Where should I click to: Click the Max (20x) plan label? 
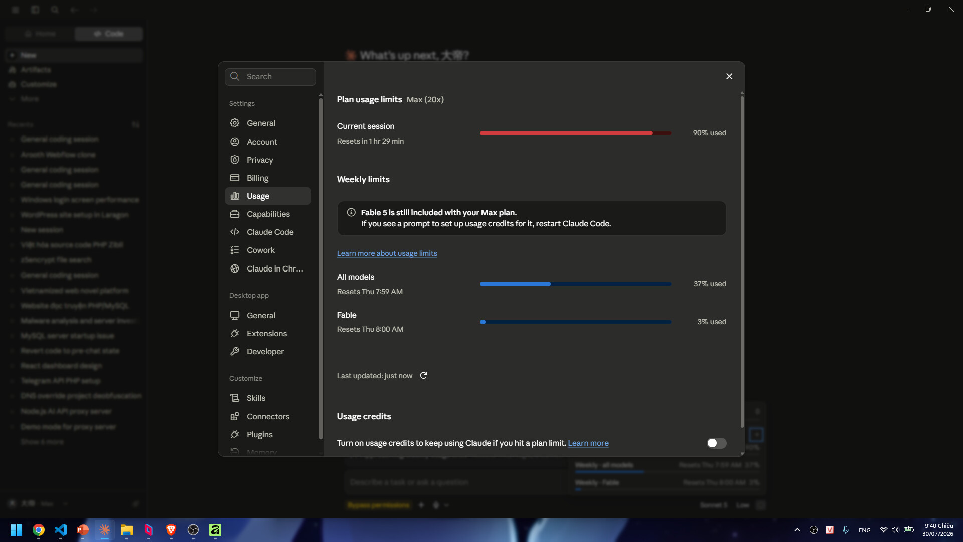[425, 99]
